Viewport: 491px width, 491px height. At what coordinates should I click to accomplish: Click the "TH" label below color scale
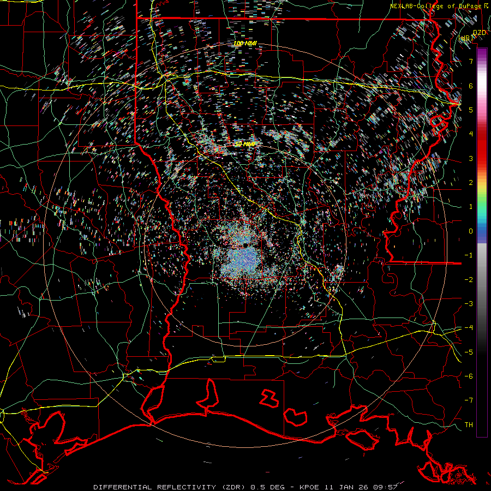coord(469,425)
